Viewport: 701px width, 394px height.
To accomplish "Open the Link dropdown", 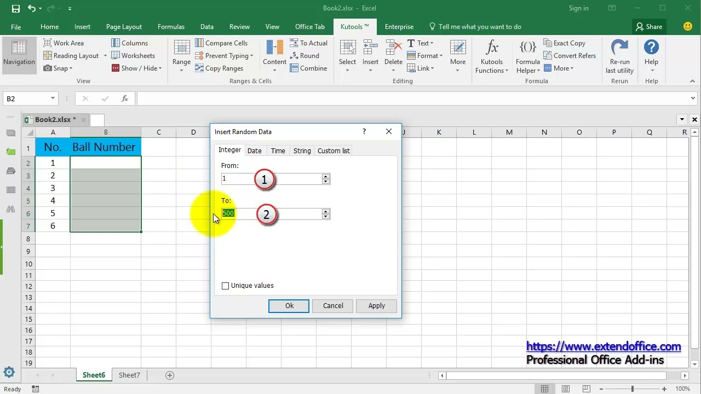I will (x=421, y=68).
